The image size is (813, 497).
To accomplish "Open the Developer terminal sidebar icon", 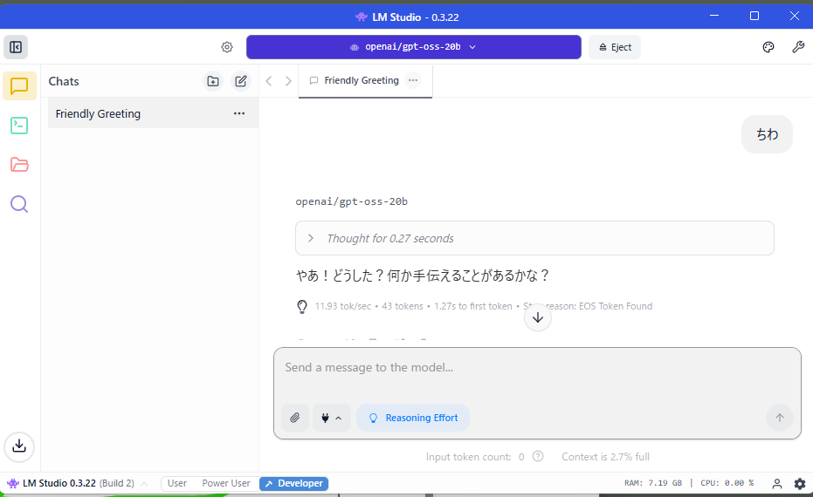I will (x=19, y=126).
